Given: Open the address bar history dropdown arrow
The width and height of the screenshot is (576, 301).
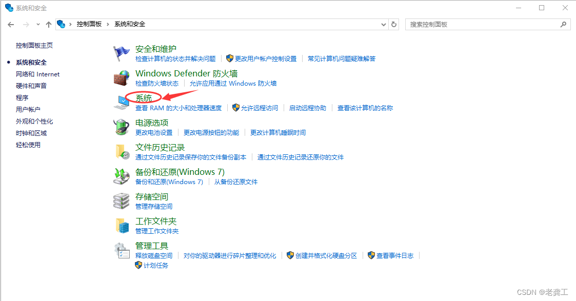Looking at the screenshot, I should [x=383, y=24].
